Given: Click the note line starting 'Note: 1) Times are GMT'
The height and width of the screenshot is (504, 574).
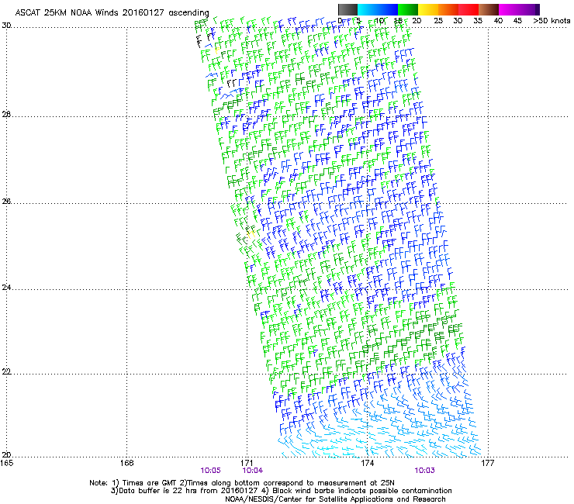Looking at the screenshot, I should 242,483.
